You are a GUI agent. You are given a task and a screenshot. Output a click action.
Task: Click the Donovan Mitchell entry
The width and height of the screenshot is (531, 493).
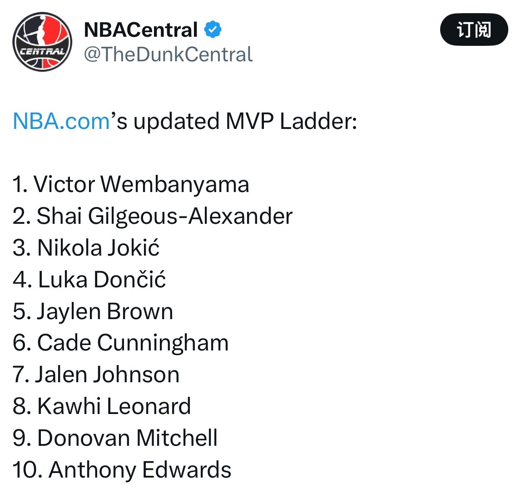(x=114, y=438)
